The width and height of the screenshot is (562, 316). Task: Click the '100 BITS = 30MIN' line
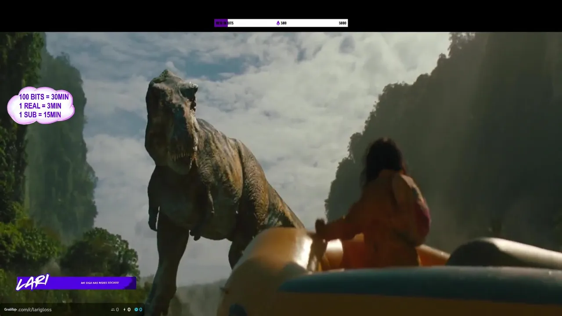tap(44, 97)
